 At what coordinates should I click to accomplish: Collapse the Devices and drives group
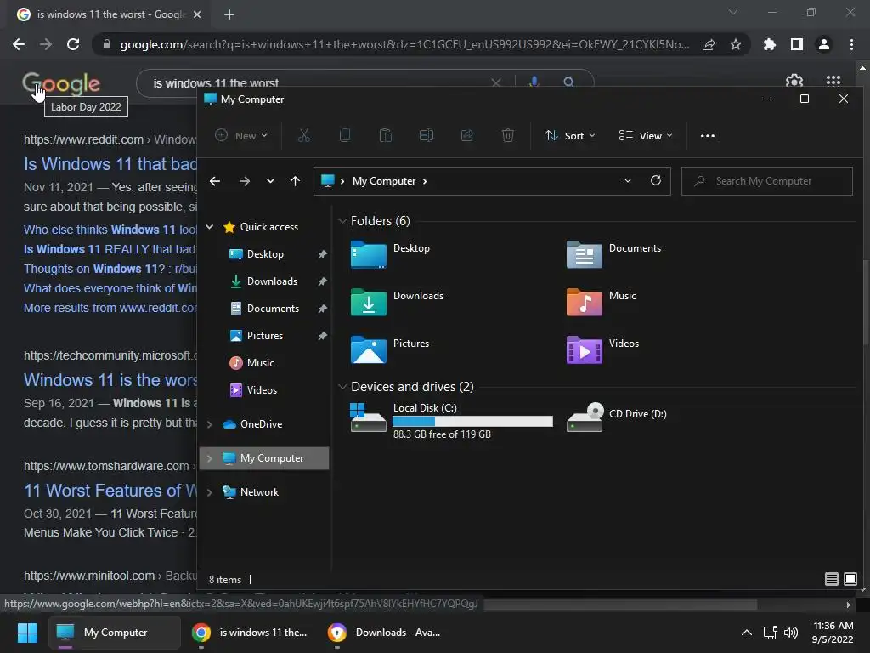tap(342, 387)
